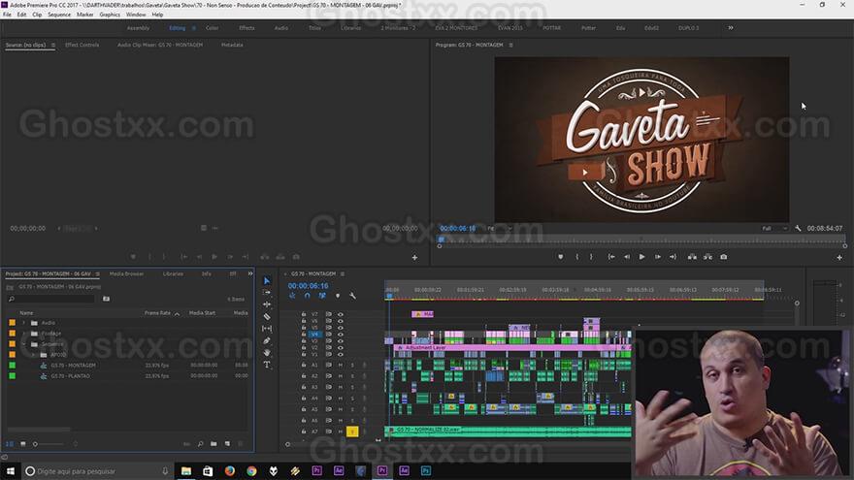Mute audio track A3
This screenshot has height=480, width=854.
pyautogui.click(x=341, y=388)
